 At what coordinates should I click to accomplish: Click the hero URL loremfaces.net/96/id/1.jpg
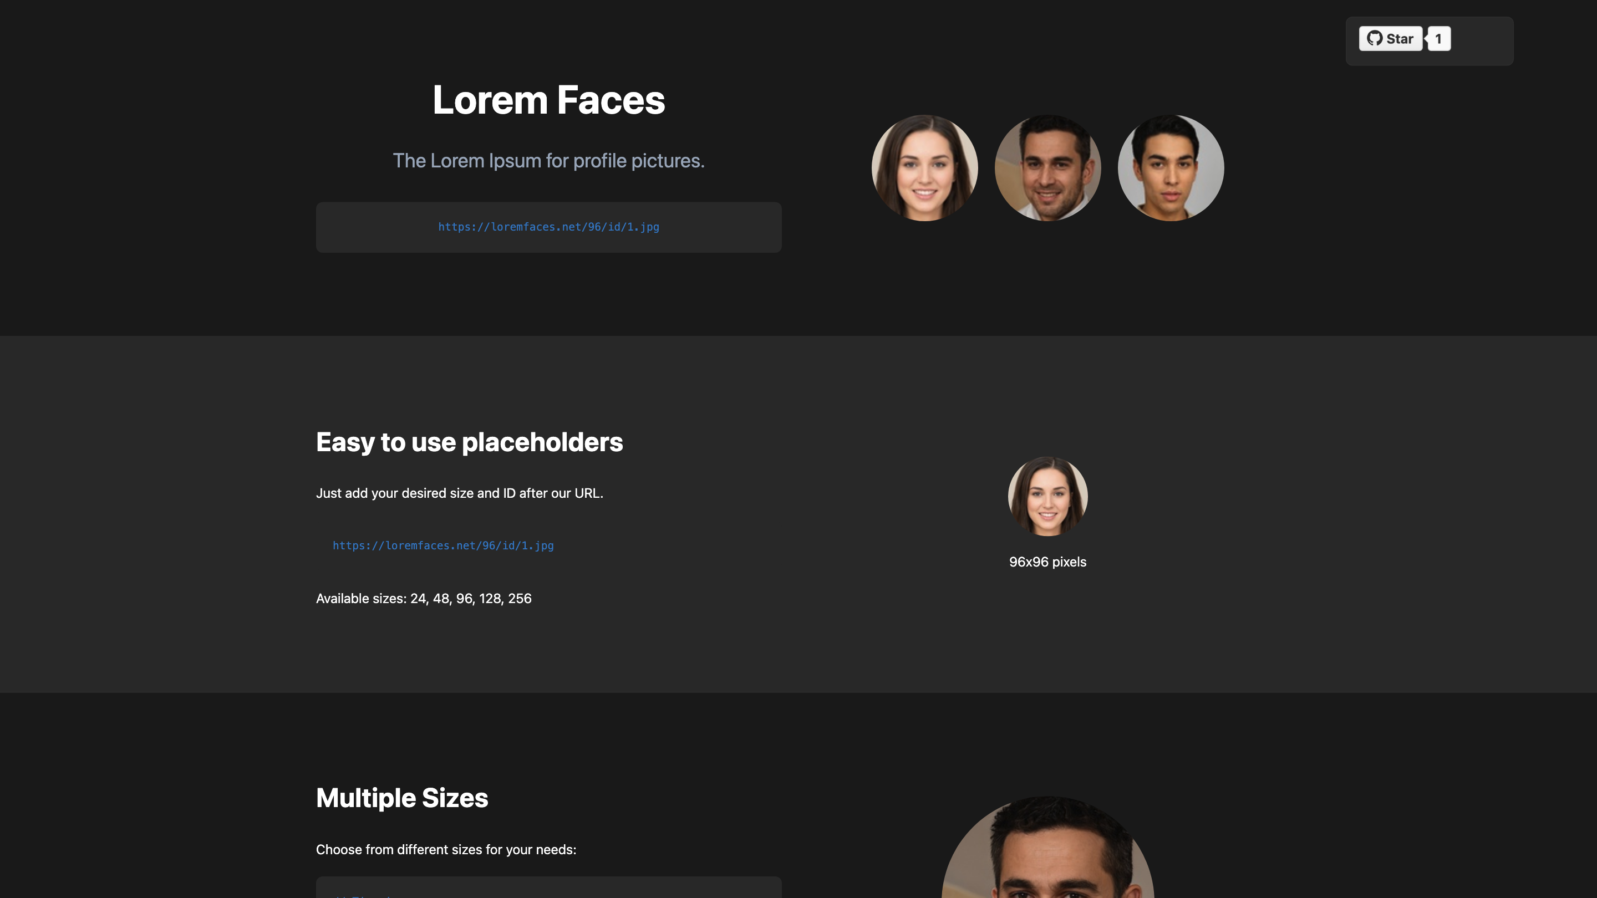[548, 227]
